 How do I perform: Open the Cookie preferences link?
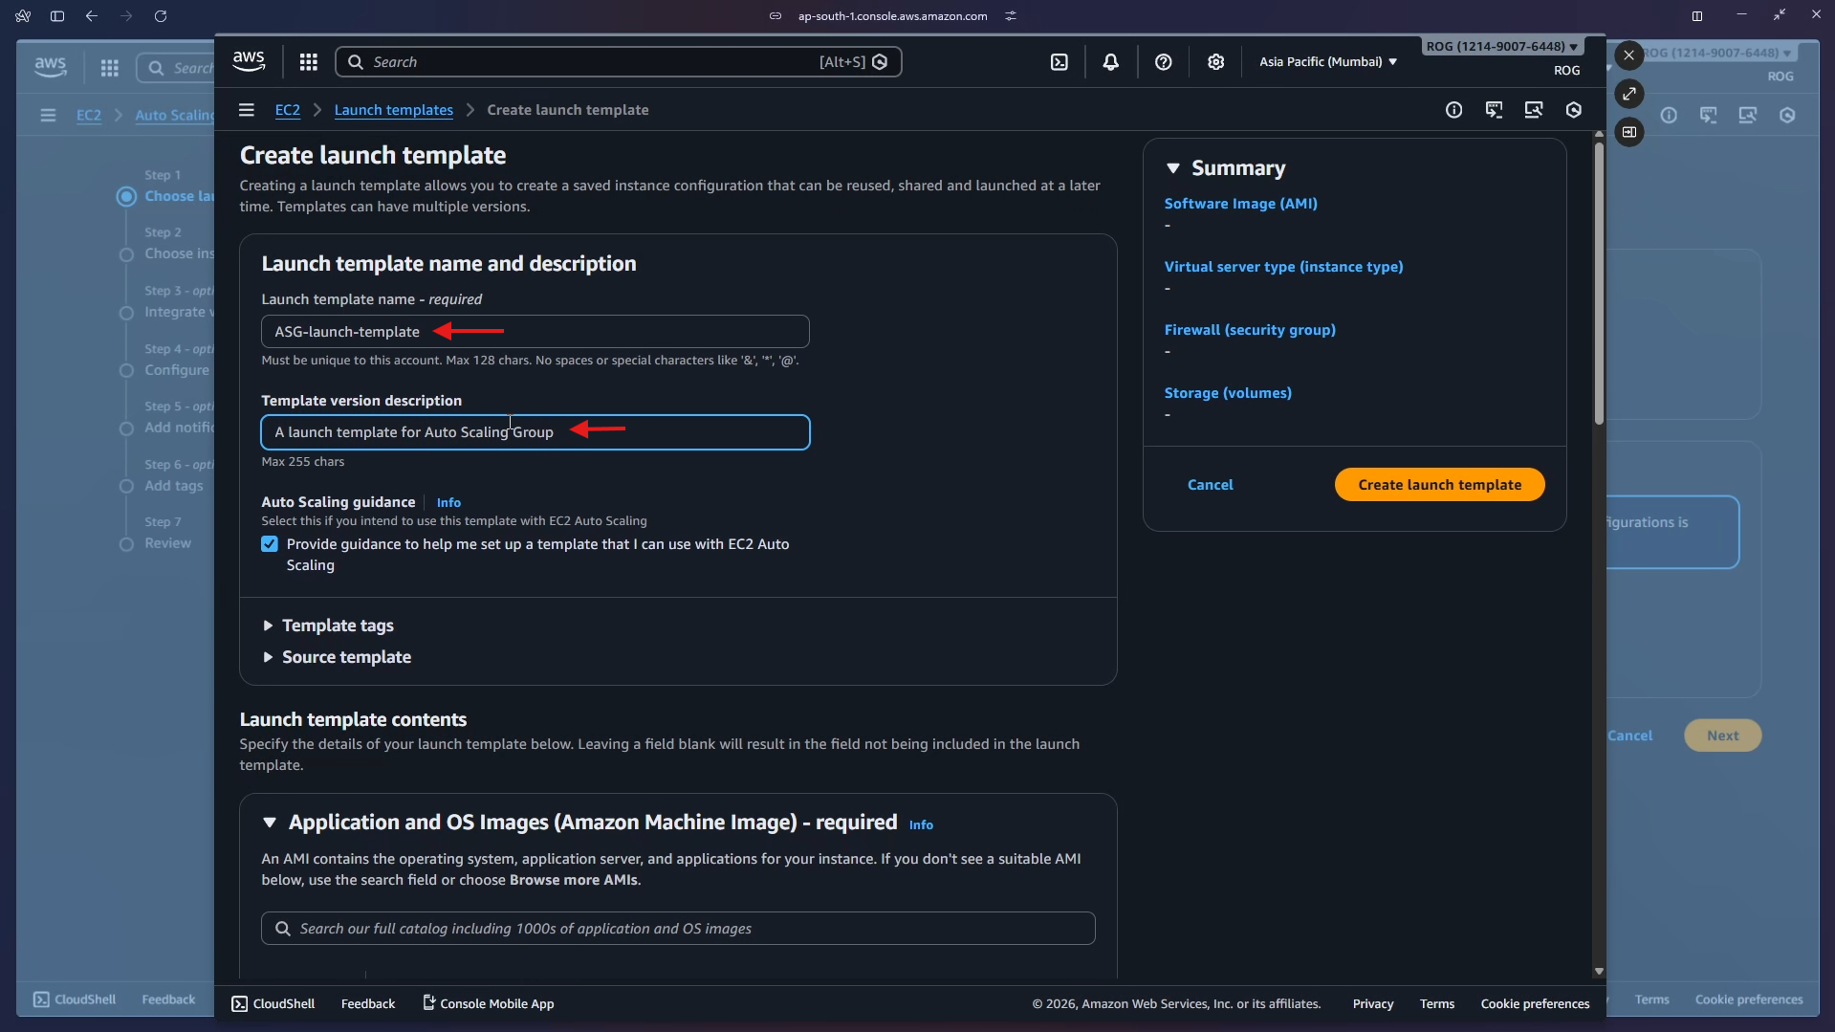(1535, 1002)
